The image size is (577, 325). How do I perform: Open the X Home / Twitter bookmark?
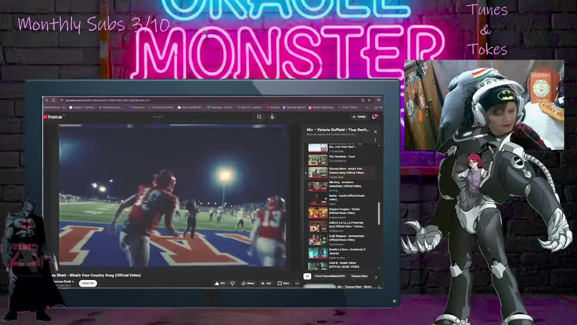pos(348,107)
